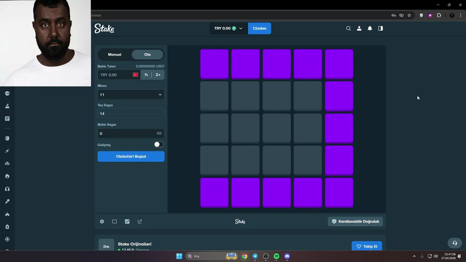Bookmark this page with the star icon
The height and width of the screenshot is (262, 466).
pos(409,15)
